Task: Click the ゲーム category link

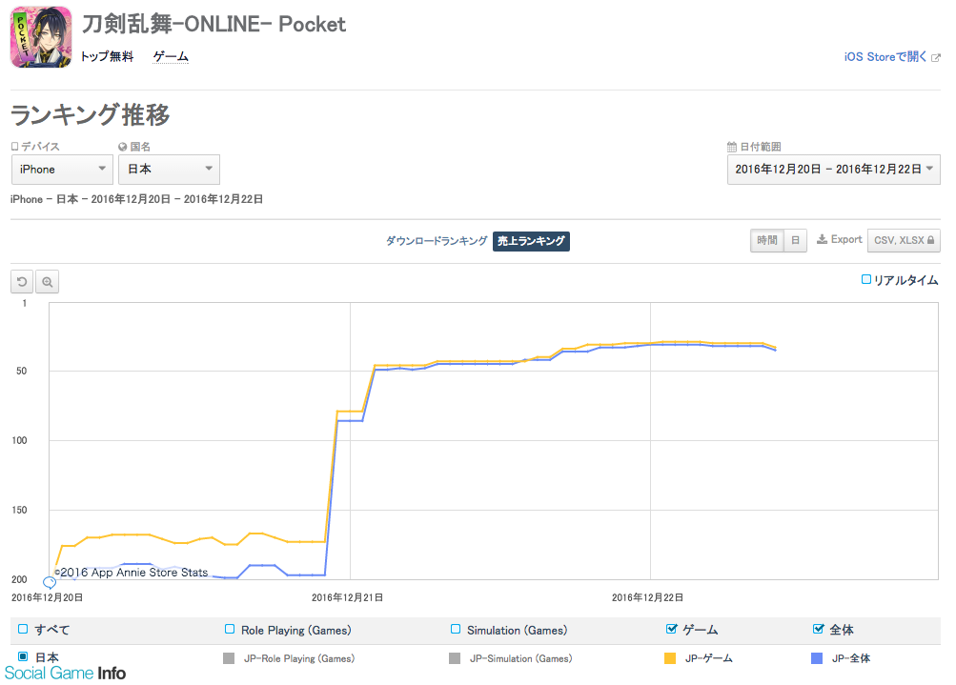Action: [171, 56]
